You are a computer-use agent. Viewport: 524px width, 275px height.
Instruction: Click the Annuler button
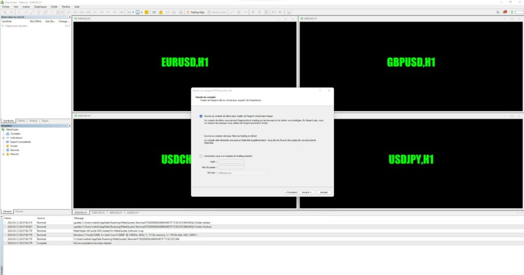click(323, 192)
